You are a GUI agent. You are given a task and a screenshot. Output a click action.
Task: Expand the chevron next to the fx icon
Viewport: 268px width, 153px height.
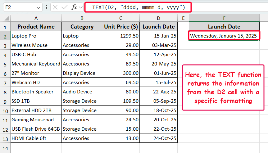point(81,7)
